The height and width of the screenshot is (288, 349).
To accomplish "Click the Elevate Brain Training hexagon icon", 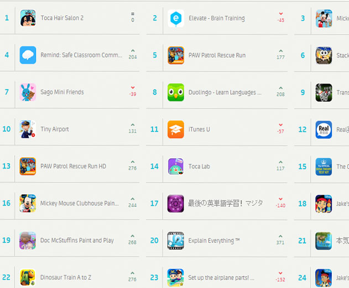I will [x=176, y=18].
